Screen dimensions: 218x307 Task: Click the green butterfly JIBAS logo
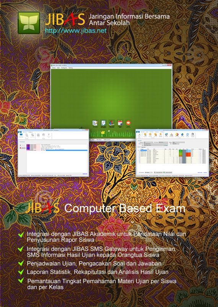29,23
